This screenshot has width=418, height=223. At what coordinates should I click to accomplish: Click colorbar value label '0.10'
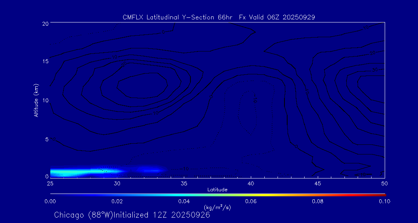point(385,201)
